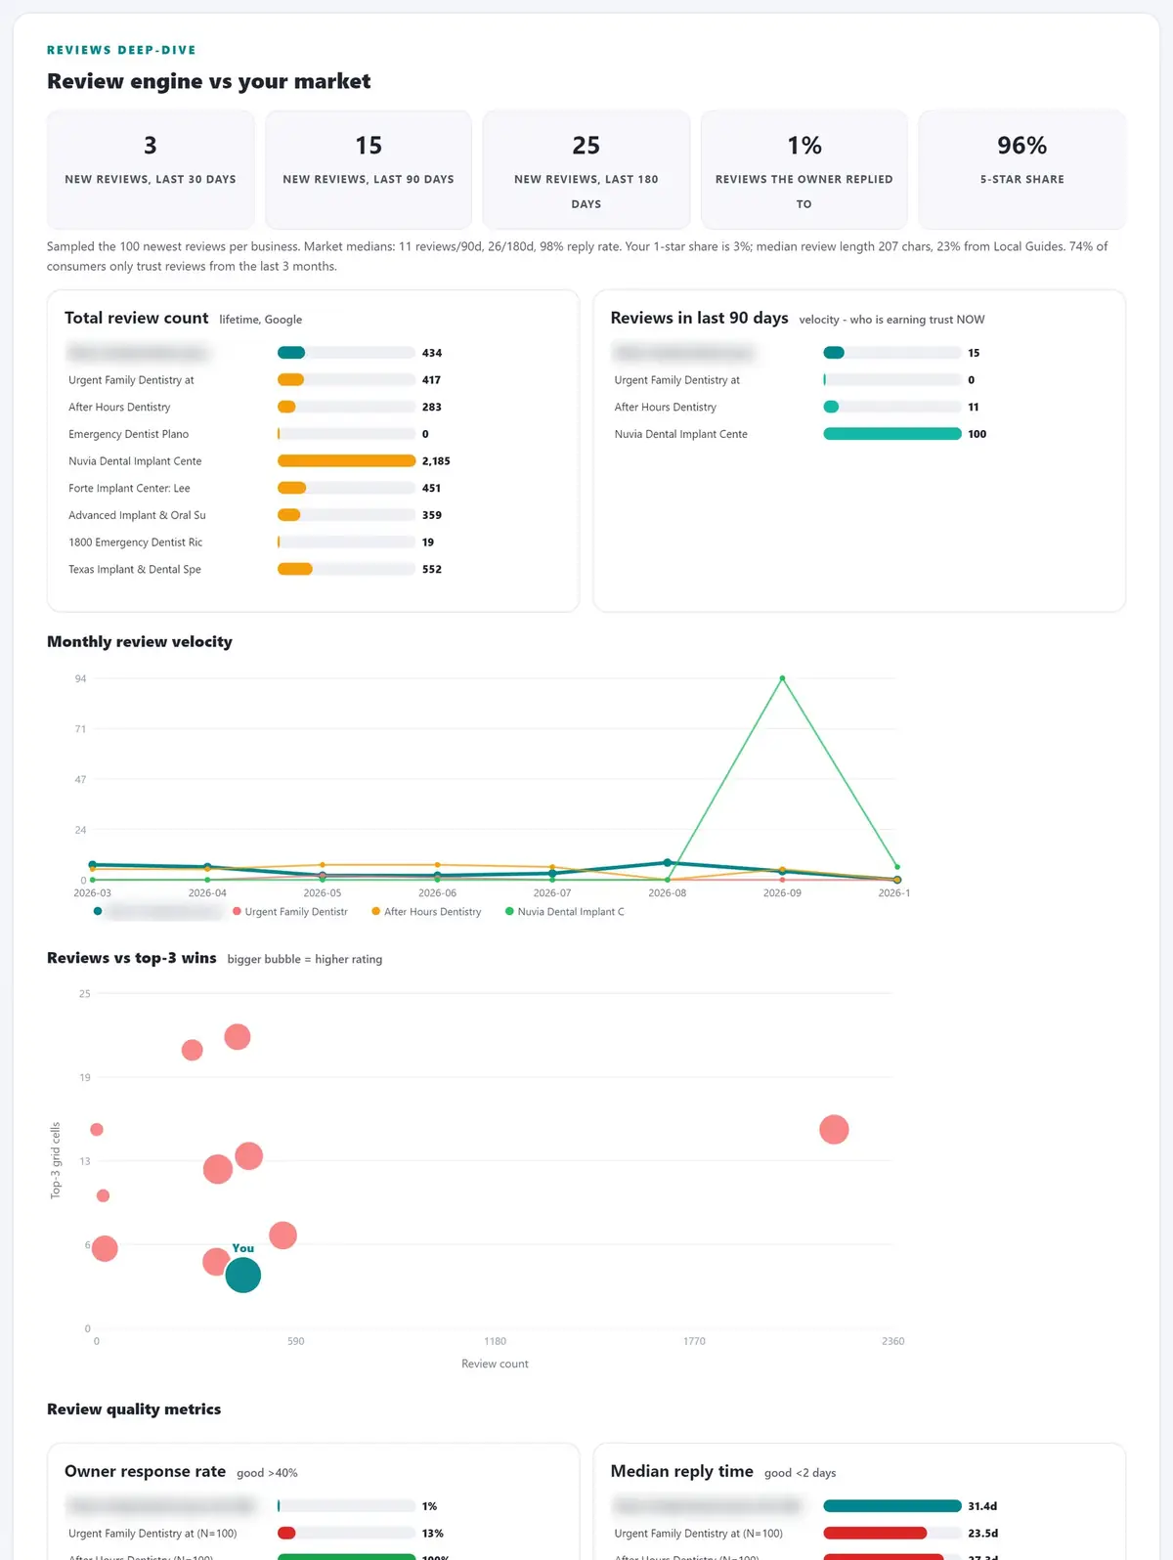This screenshot has height=1560, width=1173.
Task: Click the 'Review engine vs your market' heading
Action: [208, 81]
